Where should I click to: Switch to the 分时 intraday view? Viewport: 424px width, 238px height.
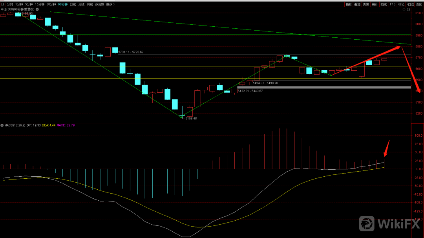click(x=10, y=4)
